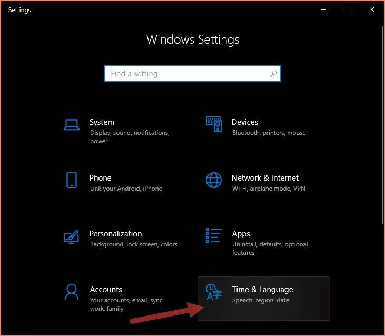Open Time & Language heading

pos(262,290)
